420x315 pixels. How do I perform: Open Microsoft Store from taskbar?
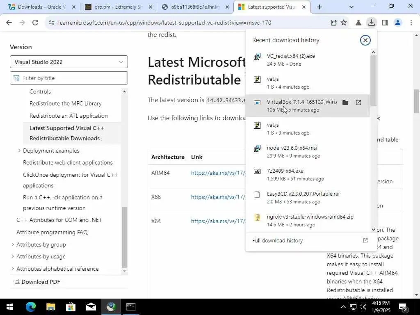coord(71,307)
